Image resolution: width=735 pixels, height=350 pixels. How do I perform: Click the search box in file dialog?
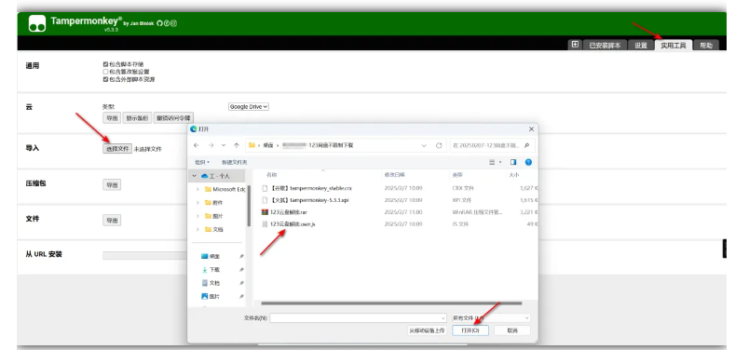click(x=492, y=146)
